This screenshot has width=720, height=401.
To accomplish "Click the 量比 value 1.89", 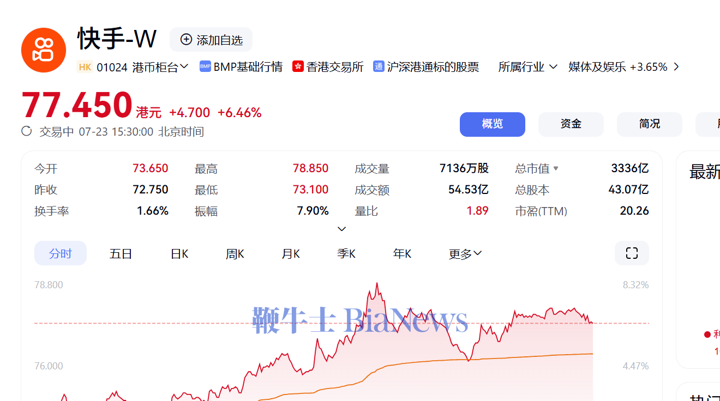I will click(x=478, y=211).
